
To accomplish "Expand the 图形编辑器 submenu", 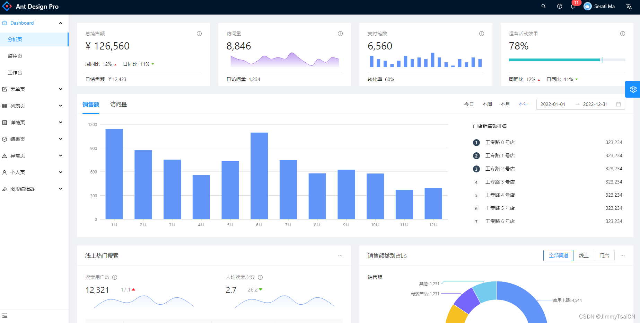I will tap(61, 189).
